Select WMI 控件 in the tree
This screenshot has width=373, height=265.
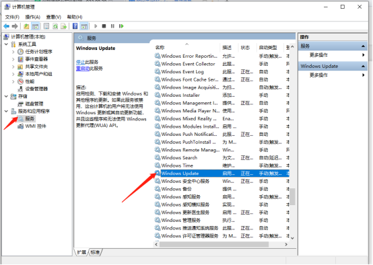click(x=36, y=126)
